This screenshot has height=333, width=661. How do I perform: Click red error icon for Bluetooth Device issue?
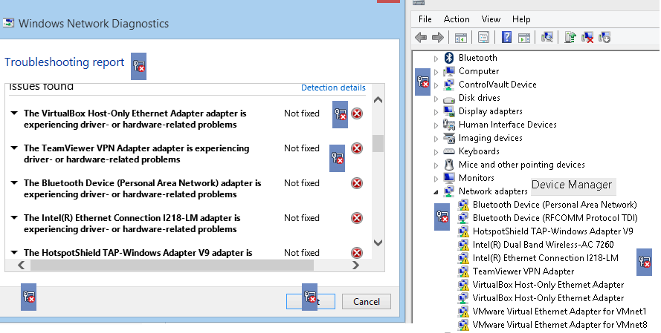[357, 183]
